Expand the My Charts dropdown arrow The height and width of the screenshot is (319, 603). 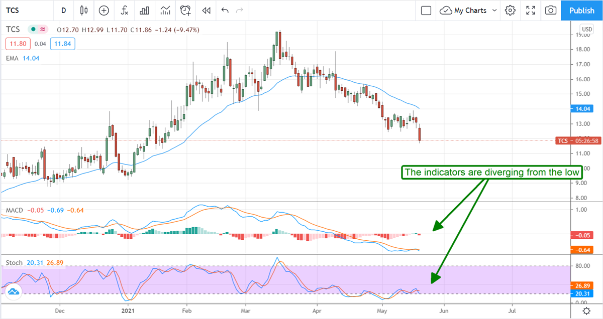[x=494, y=10]
